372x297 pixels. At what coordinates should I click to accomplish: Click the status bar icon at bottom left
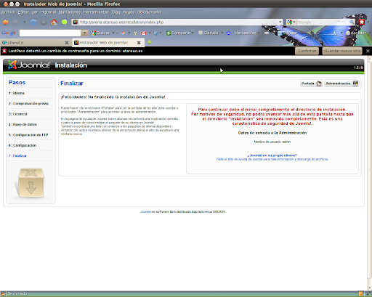pyautogui.click(x=2, y=294)
